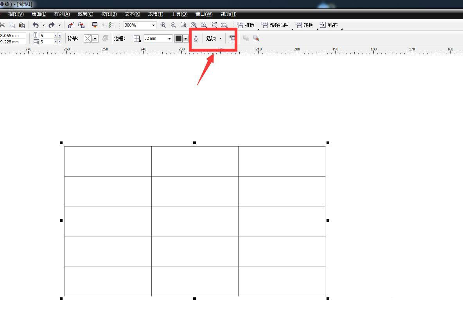Open the border selection picker after 边框
463x313 pixels.
(x=137, y=38)
